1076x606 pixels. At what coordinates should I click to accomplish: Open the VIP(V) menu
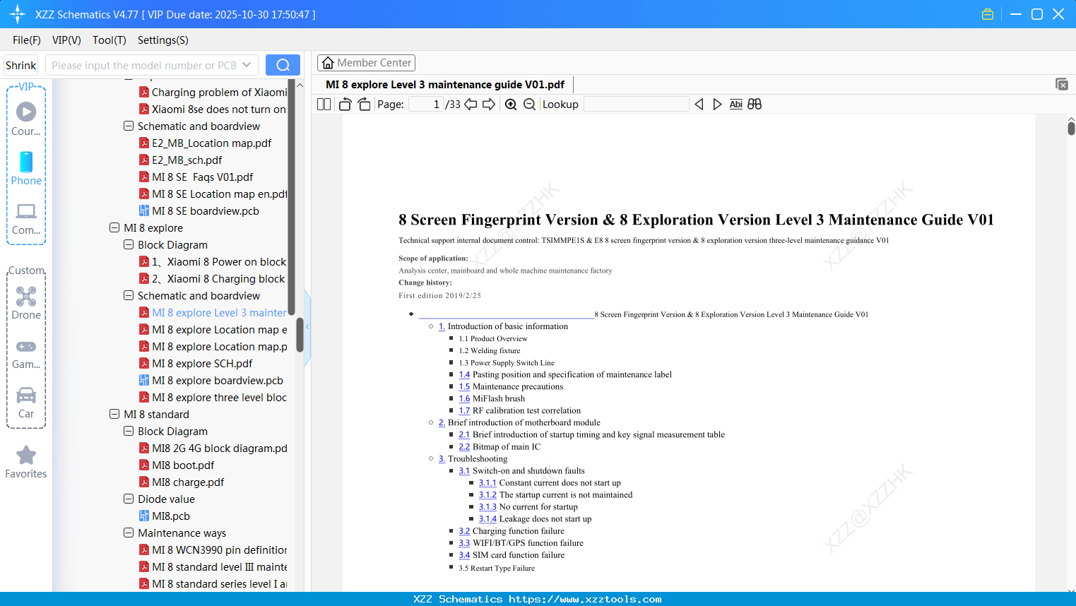coord(66,40)
